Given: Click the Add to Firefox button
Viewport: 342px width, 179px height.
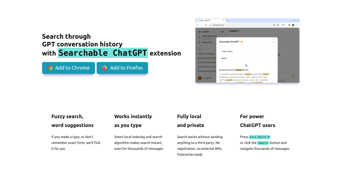Looking at the screenshot, I should pos(122,68).
